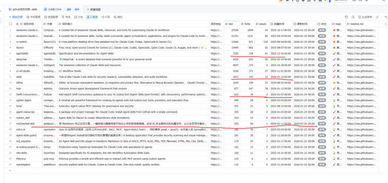This screenshot has width=388, height=183.
Task: Create a new view with 新建视图
Action: (x=93, y=9)
